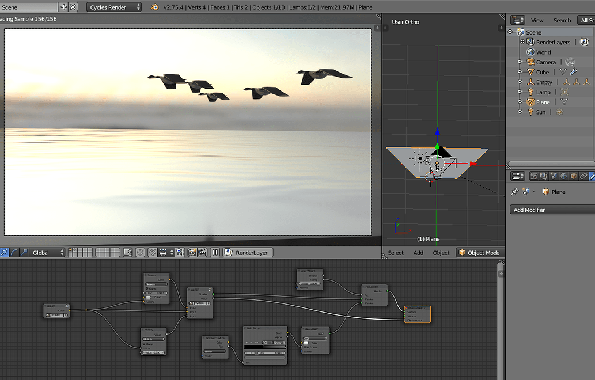Open the snap element type selector

[x=166, y=253]
